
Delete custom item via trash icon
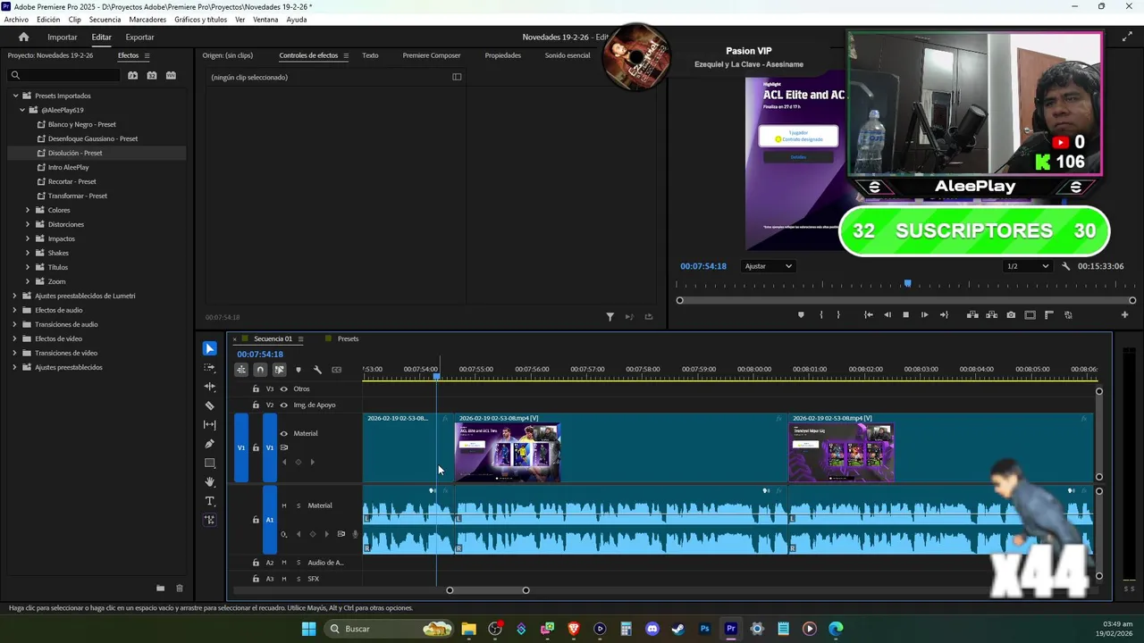(x=179, y=588)
